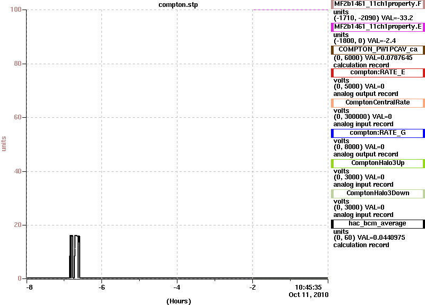Screen dimensions: 425x305
Task: Click the black hac_bcm_average spike on plot
Action: [x=74, y=256]
